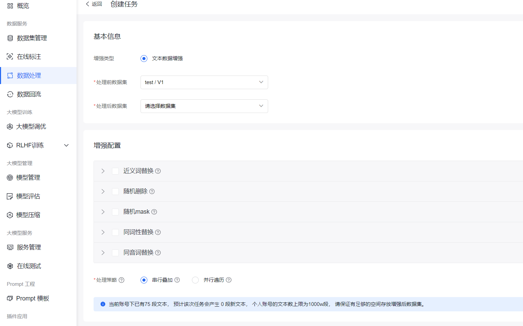Select 文本数据增强 radio button
523x326 pixels.
(144, 59)
